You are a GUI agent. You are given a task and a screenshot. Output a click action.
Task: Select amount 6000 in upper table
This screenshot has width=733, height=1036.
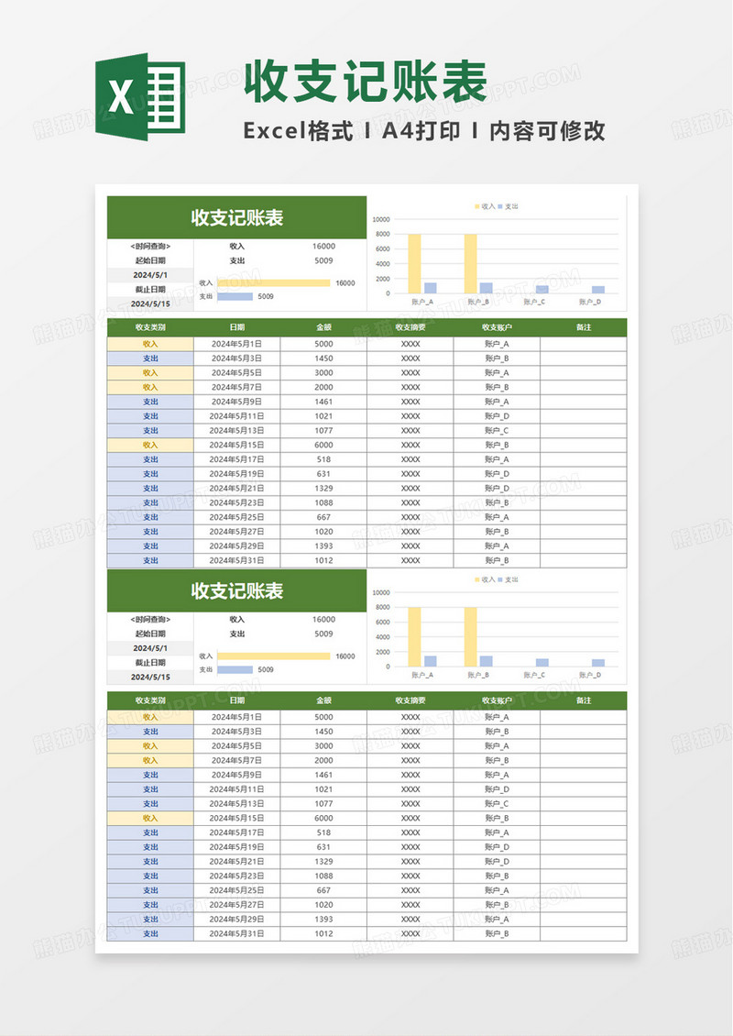(x=323, y=446)
